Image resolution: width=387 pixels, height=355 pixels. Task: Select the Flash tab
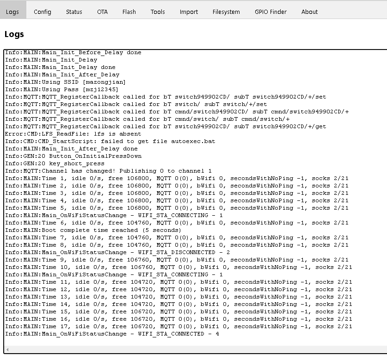[x=129, y=12]
